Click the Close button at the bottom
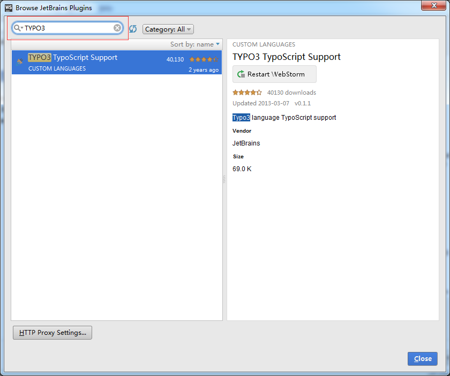 pyautogui.click(x=423, y=358)
